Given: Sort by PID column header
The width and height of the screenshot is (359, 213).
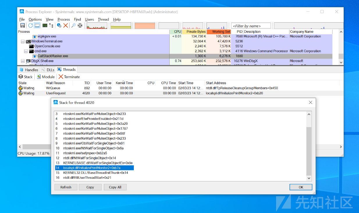Looking at the screenshot, I should pyautogui.click(x=237, y=32).
